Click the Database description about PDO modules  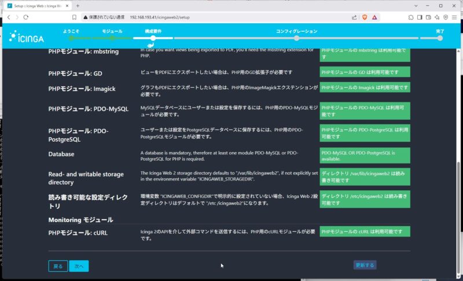219,156
